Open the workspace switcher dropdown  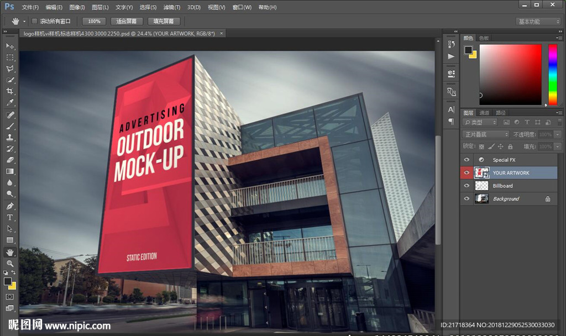click(538, 22)
